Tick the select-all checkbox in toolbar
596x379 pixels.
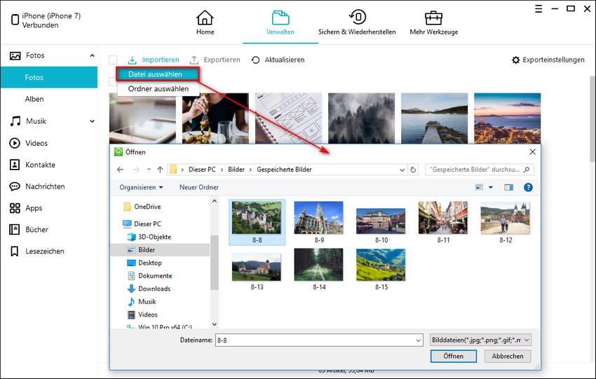[x=113, y=60]
